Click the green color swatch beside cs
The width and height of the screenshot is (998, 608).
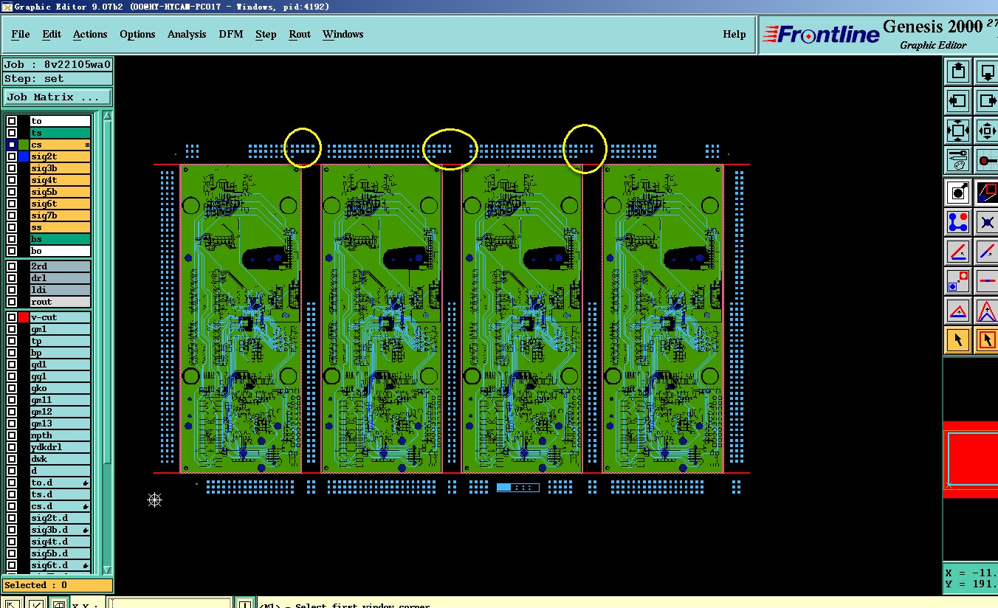tap(24, 145)
